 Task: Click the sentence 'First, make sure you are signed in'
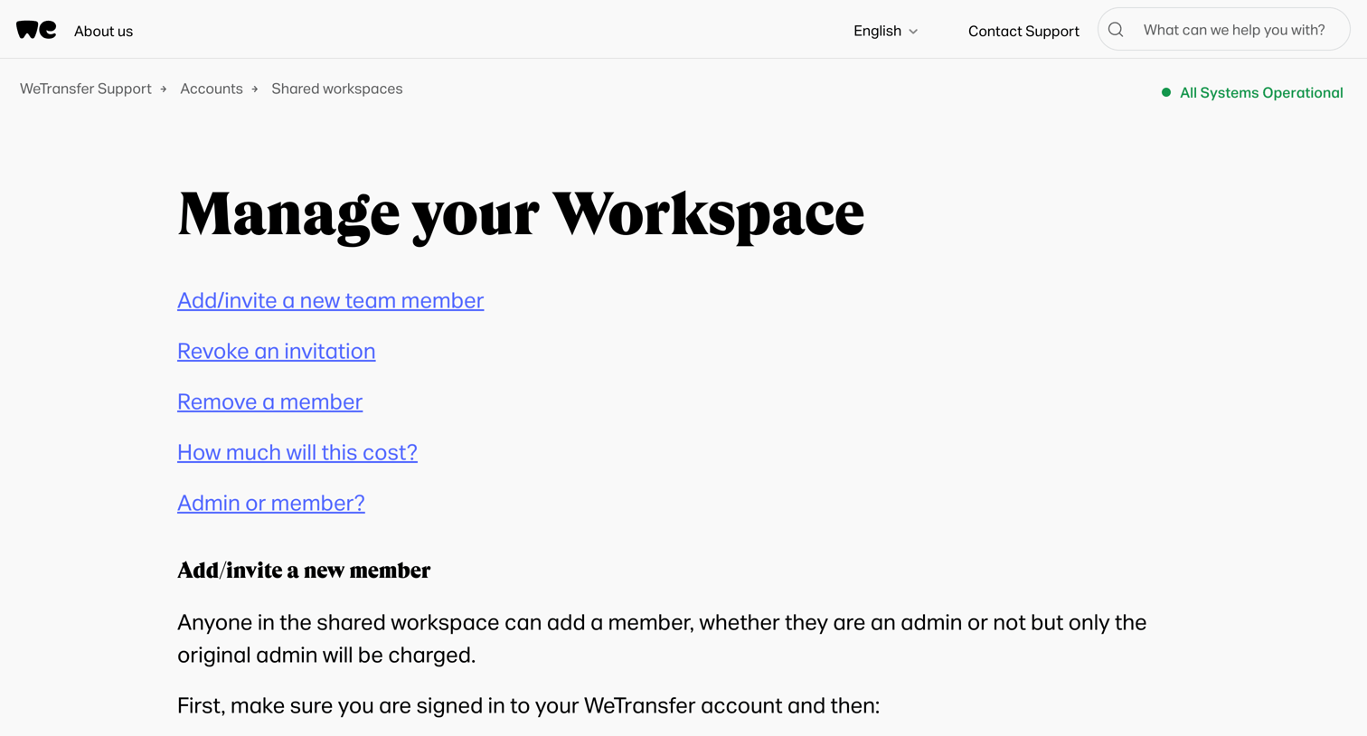click(x=528, y=705)
